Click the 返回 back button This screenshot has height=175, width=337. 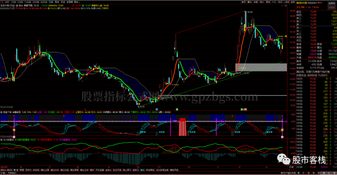pos(293,2)
